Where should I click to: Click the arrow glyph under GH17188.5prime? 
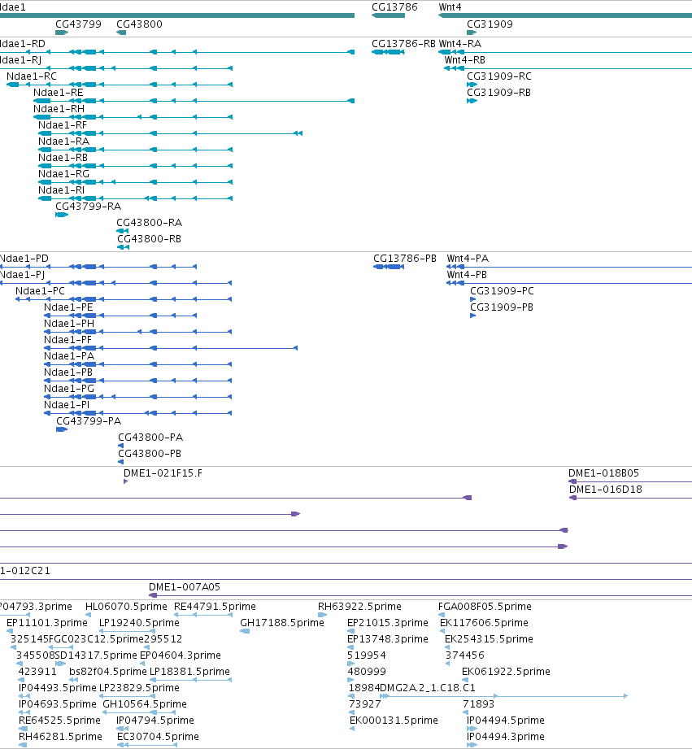(245, 631)
